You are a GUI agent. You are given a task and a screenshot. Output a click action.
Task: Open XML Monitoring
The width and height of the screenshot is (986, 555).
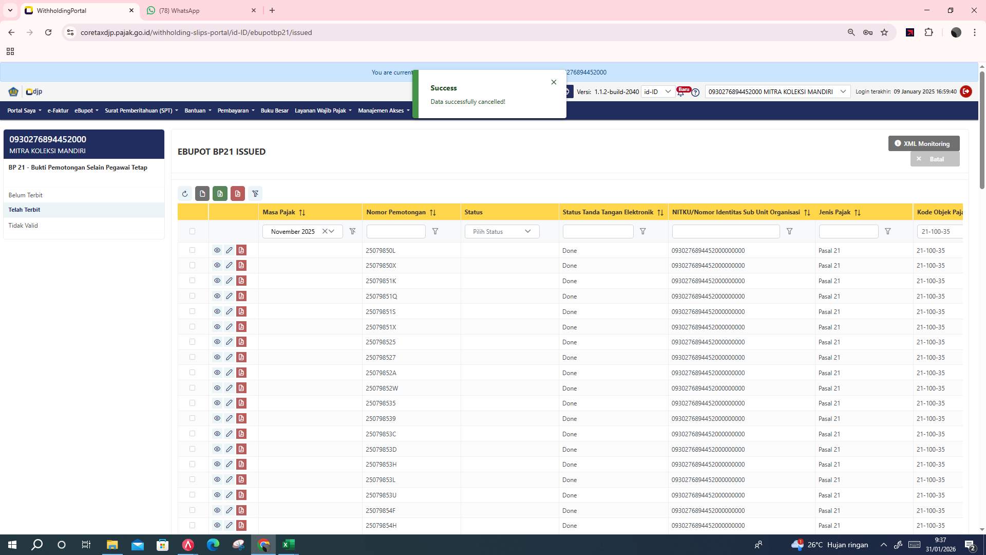923,143
